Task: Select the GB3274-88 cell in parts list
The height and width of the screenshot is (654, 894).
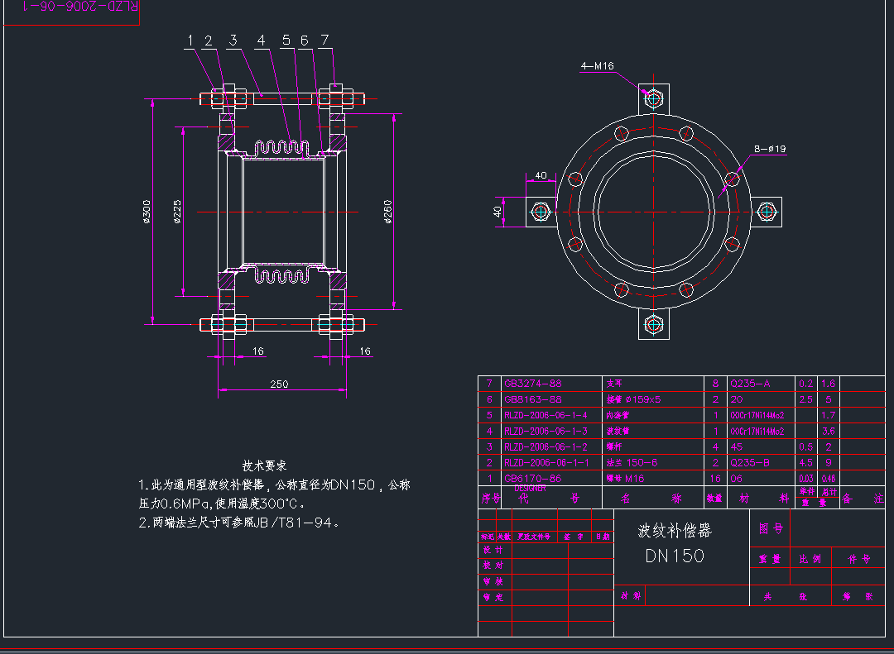Action: [x=533, y=384]
